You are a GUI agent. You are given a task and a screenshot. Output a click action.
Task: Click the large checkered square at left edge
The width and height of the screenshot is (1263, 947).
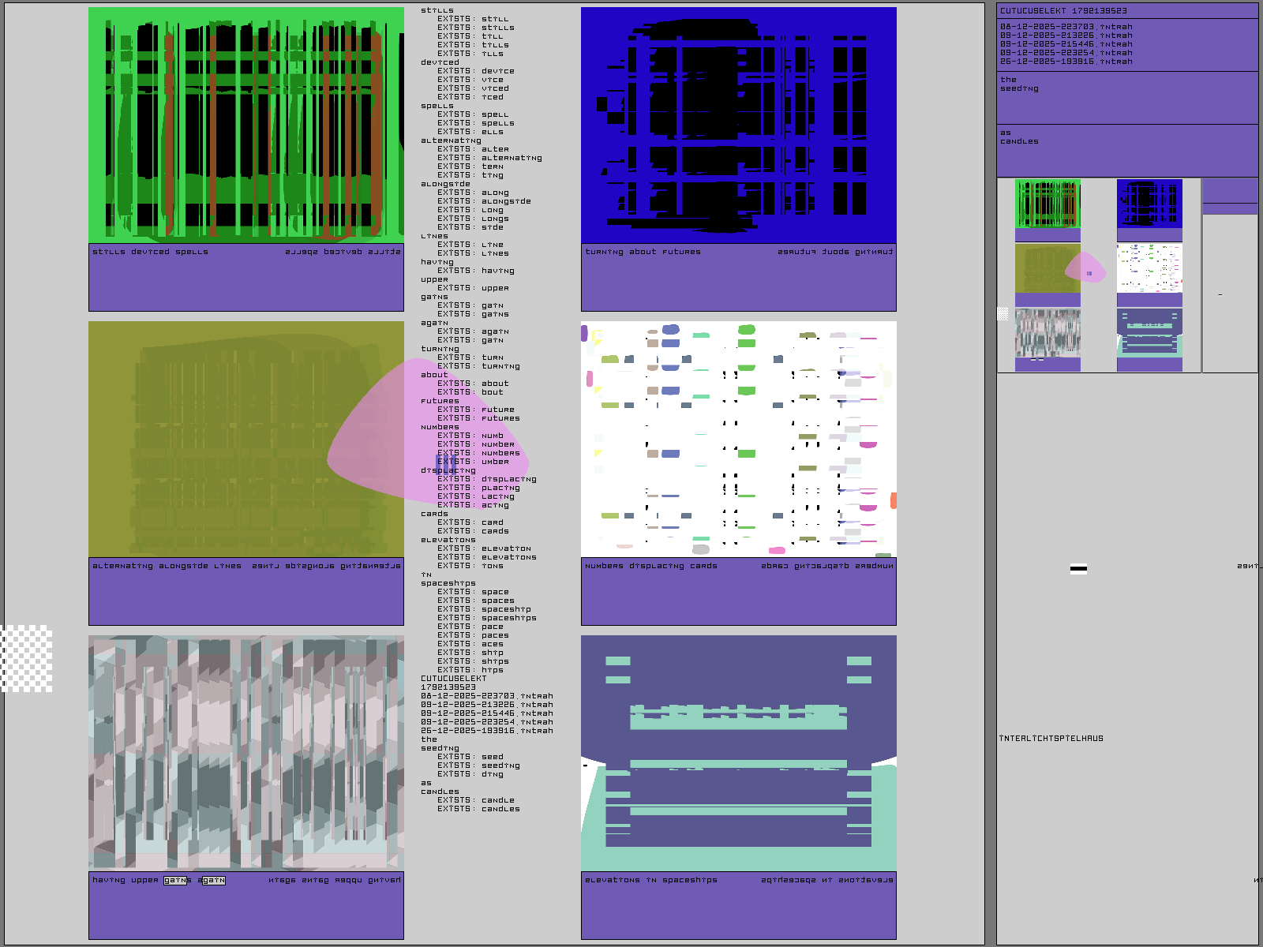coord(26,659)
